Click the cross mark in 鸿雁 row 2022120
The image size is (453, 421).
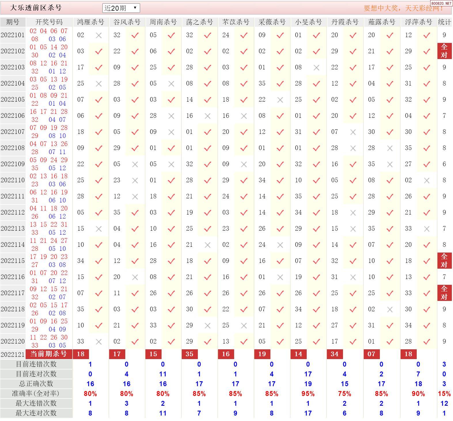99,342
